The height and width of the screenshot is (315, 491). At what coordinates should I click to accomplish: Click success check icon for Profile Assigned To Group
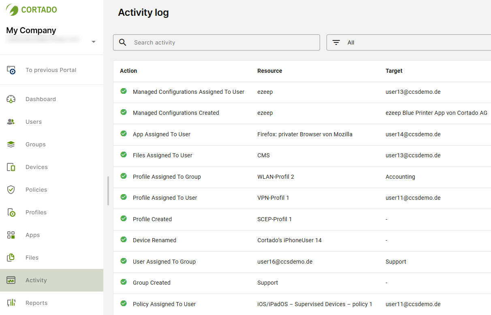[x=124, y=176]
